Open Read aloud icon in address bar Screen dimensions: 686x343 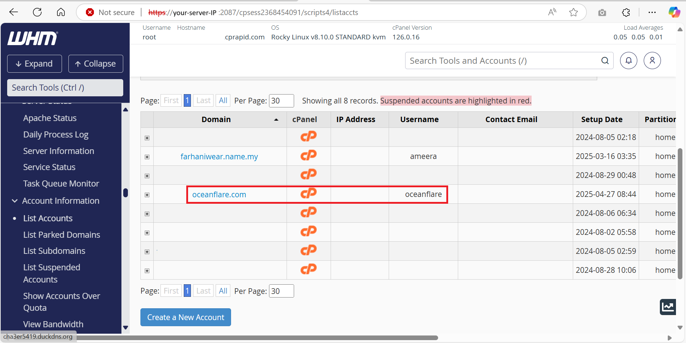tap(552, 12)
